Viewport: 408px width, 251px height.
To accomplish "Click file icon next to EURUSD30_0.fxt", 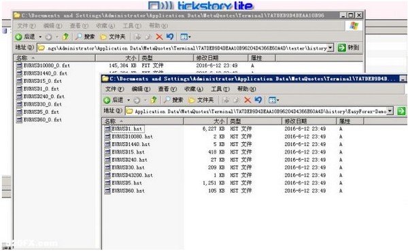I will coord(19,104).
